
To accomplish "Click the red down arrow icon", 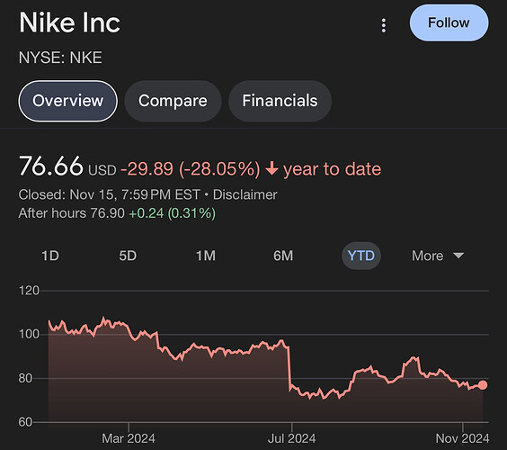I will 272,169.
